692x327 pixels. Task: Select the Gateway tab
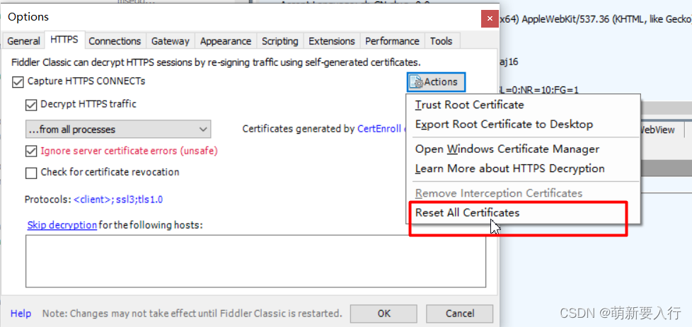point(170,41)
